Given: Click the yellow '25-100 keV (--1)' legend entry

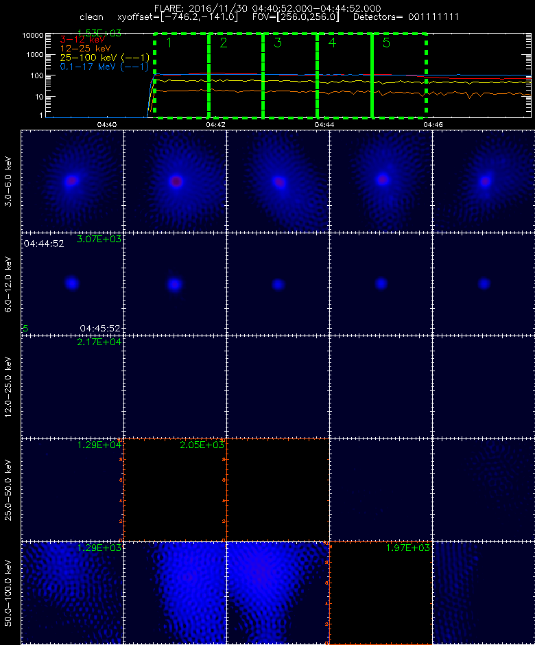Looking at the screenshot, I should click(x=104, y=58).
